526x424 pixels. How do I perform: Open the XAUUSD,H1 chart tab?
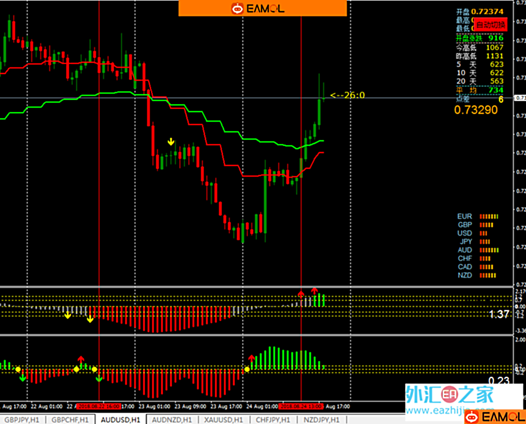point(224,419)
